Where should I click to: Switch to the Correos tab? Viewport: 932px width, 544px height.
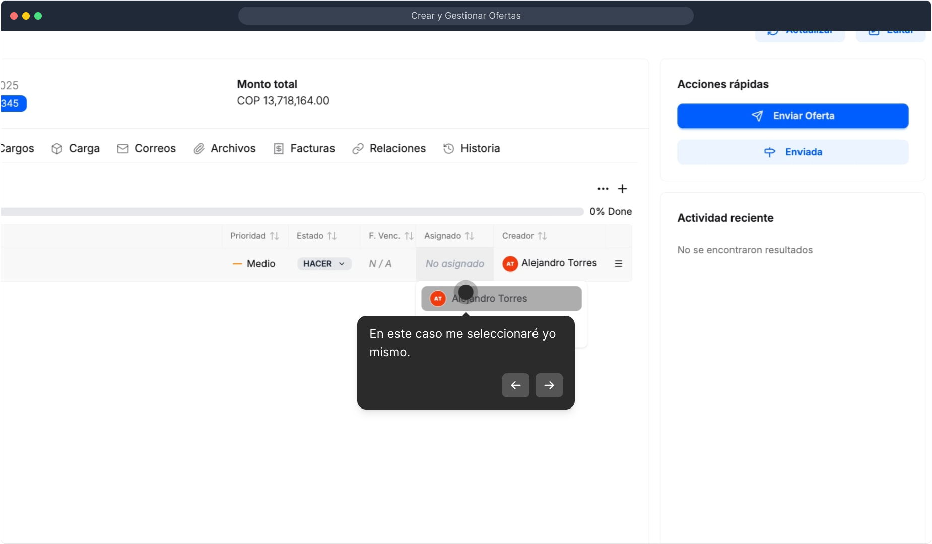pyautogui.click(x=147, y=148)
